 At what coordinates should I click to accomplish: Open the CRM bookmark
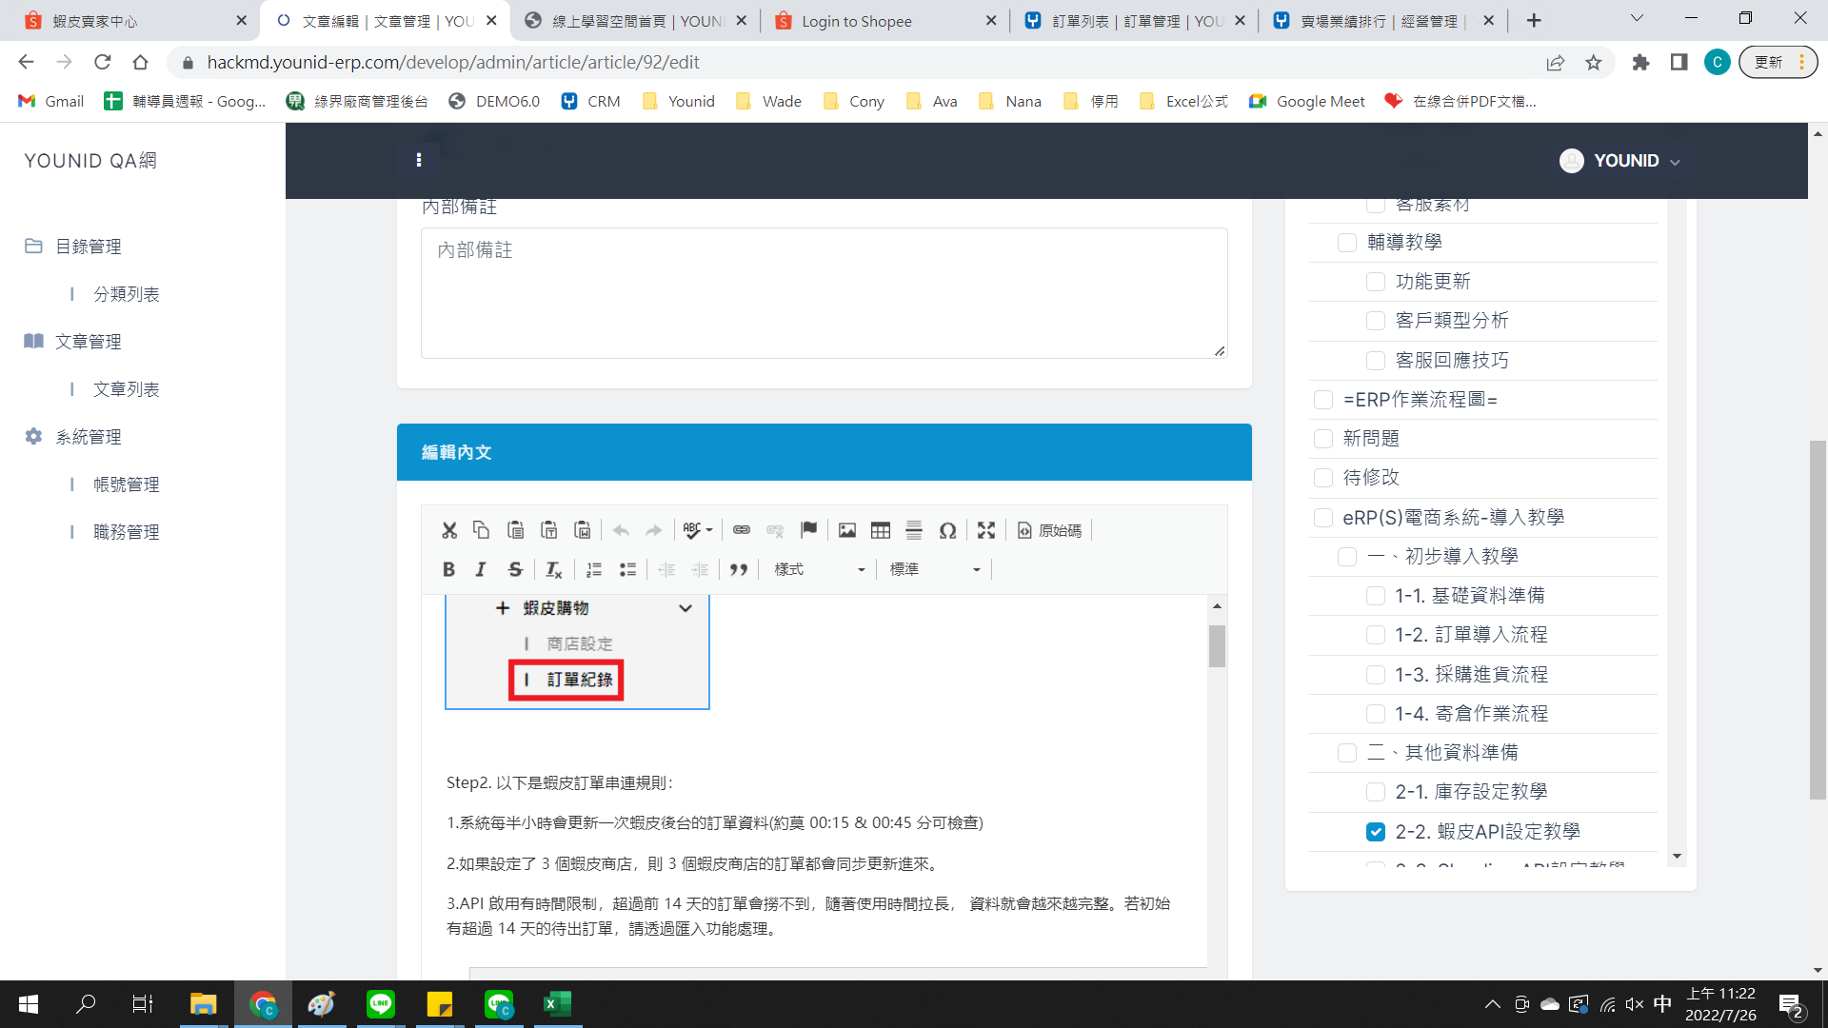pyautogui.click(x=591, y=101)
